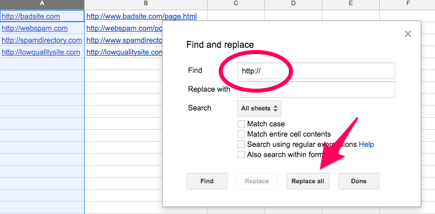
Task: Click the greyed-out Replace button
Action: pos(257,181)
